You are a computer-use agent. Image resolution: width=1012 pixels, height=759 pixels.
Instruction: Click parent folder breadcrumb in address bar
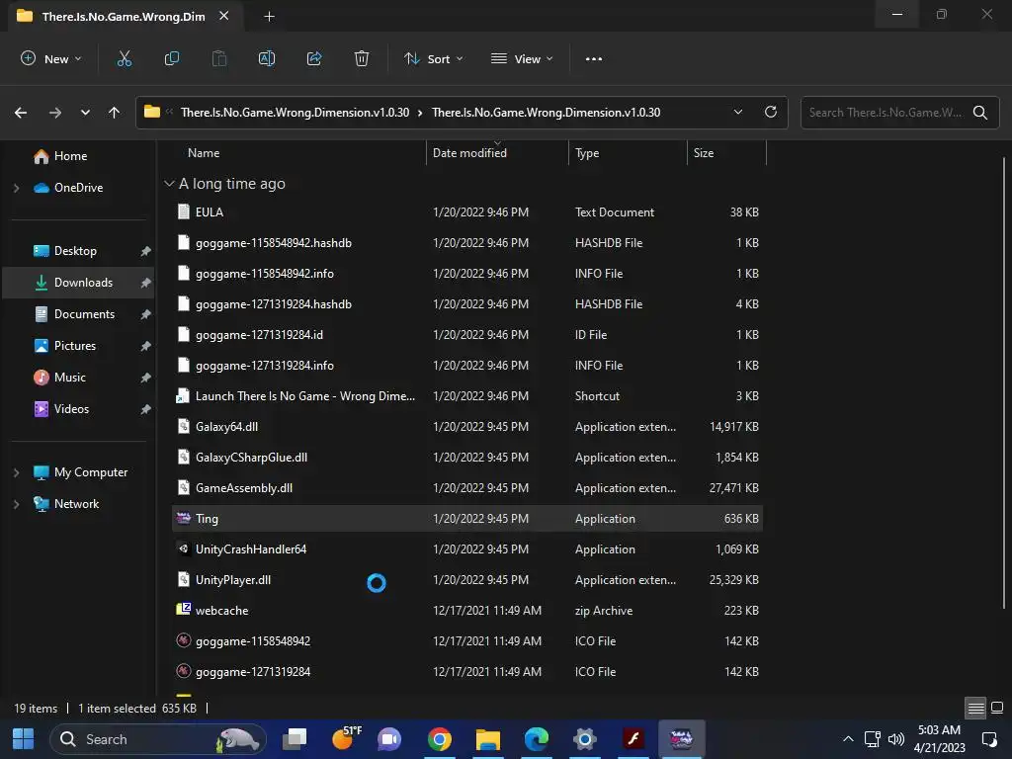tap(295, 113)
